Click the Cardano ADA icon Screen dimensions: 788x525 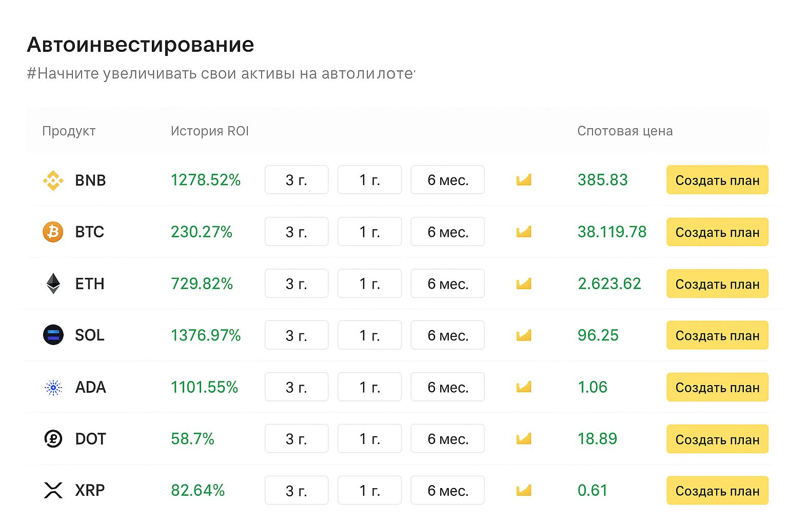[53, 387]
